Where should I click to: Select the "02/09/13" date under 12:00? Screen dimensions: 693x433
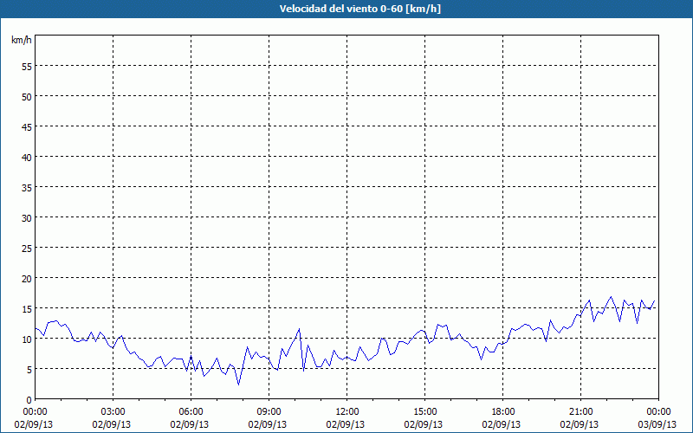click(346, 424)
